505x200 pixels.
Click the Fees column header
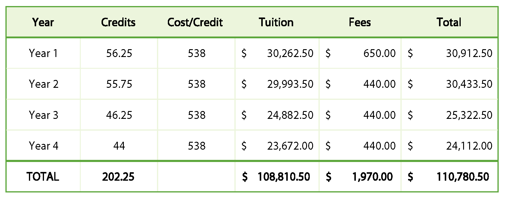click(360, 22)
